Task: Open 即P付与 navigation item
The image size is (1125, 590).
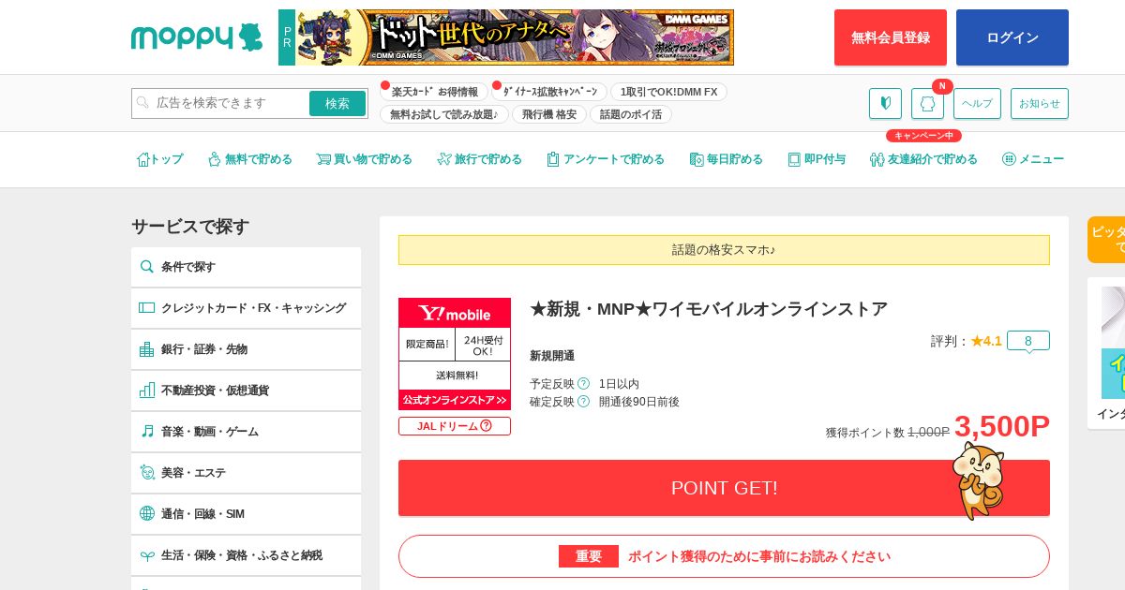Action: coord(817,159)
